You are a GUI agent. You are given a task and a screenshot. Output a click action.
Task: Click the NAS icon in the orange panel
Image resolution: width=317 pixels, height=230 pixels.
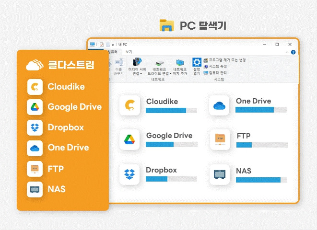(x=35, y=189)
